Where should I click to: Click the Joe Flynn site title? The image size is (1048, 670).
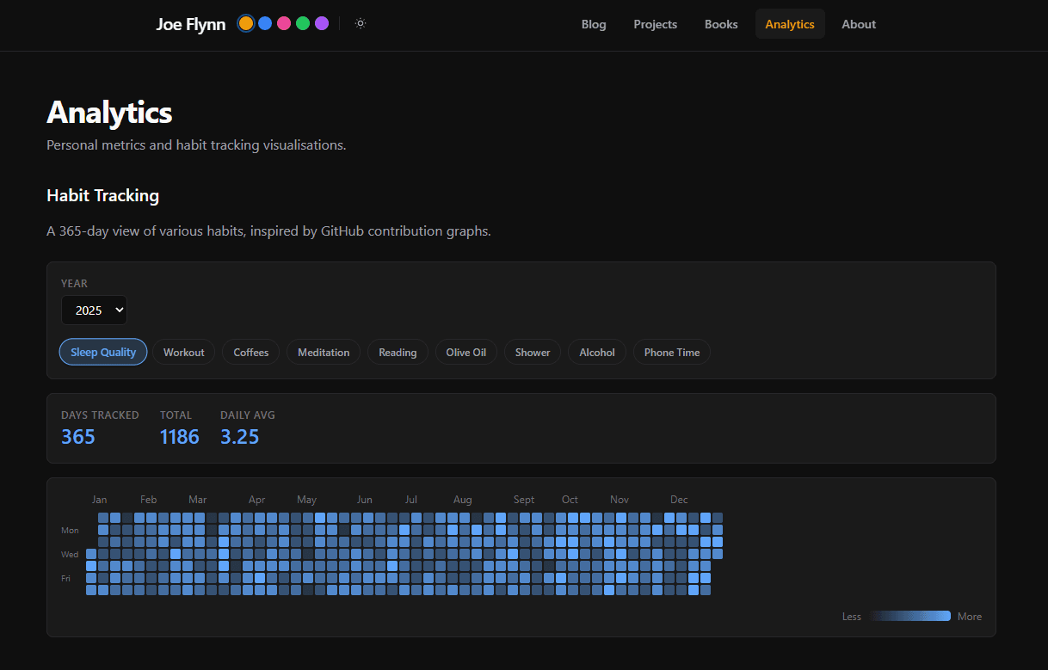pyautogui.click(x=191, y=24)
